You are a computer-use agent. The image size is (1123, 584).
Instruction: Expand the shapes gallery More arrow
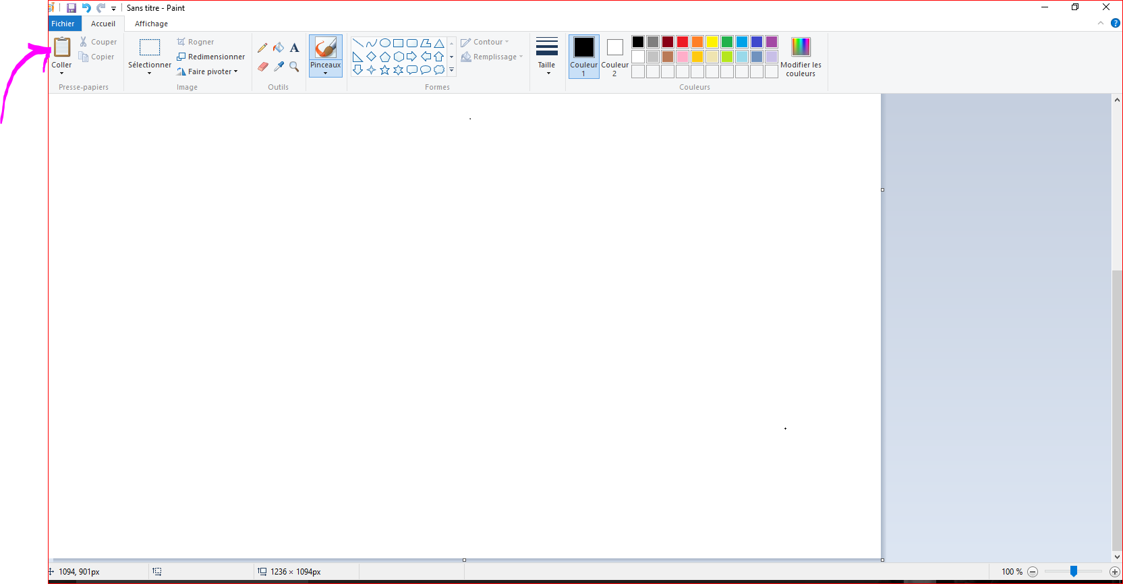click(451, 69)
